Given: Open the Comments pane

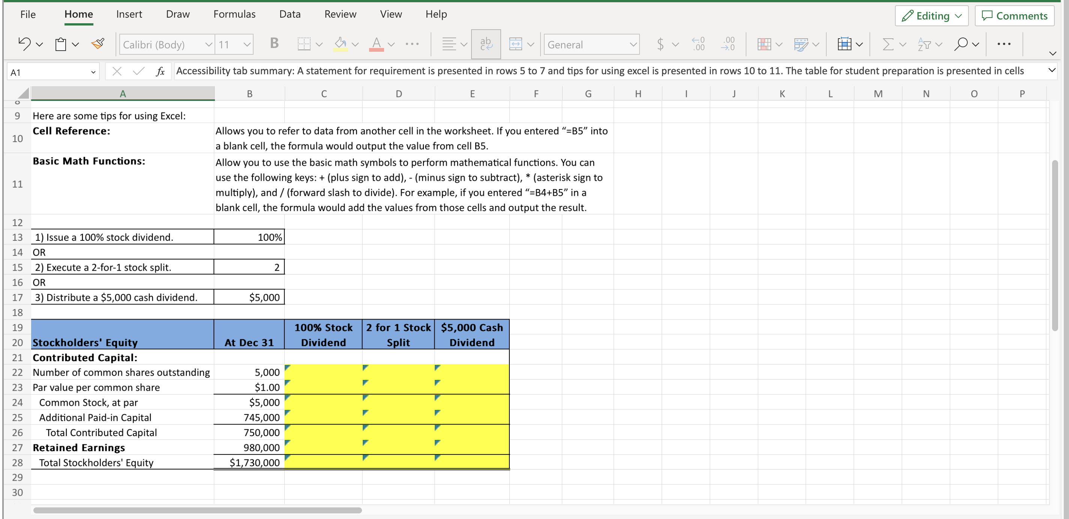Looking at the screenshot, I should [x=1015, y=15].
